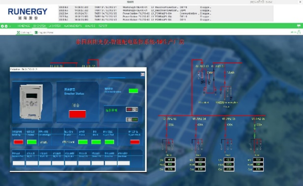Image resolution: width=303 pixels, height=186 pixels.
Task: Switch to the Workshop 1 tab
Action: 24,32
